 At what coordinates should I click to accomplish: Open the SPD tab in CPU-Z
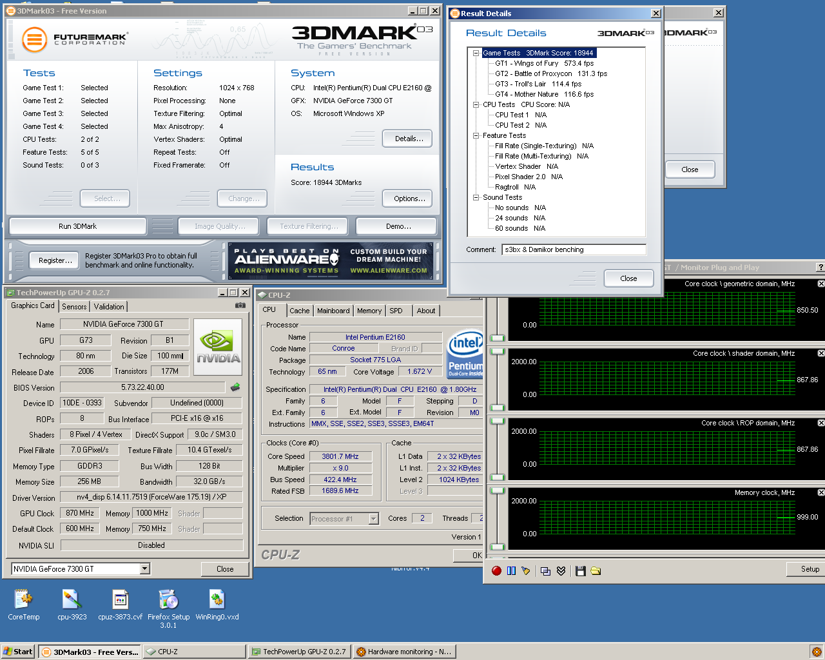[x=396, y=311]
